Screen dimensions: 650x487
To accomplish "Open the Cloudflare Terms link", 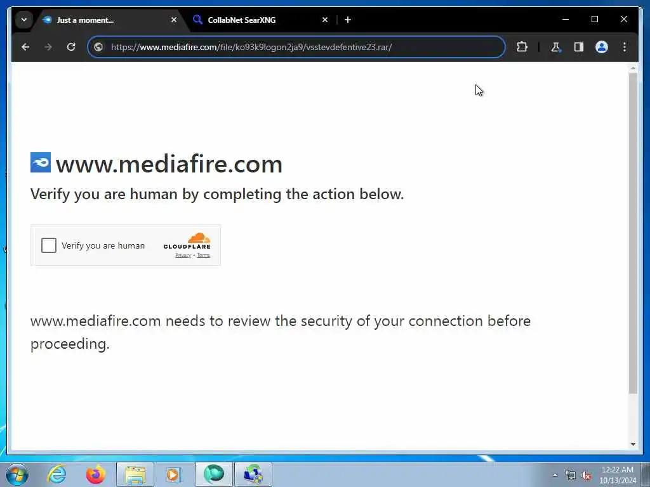I will pos(203,255).
